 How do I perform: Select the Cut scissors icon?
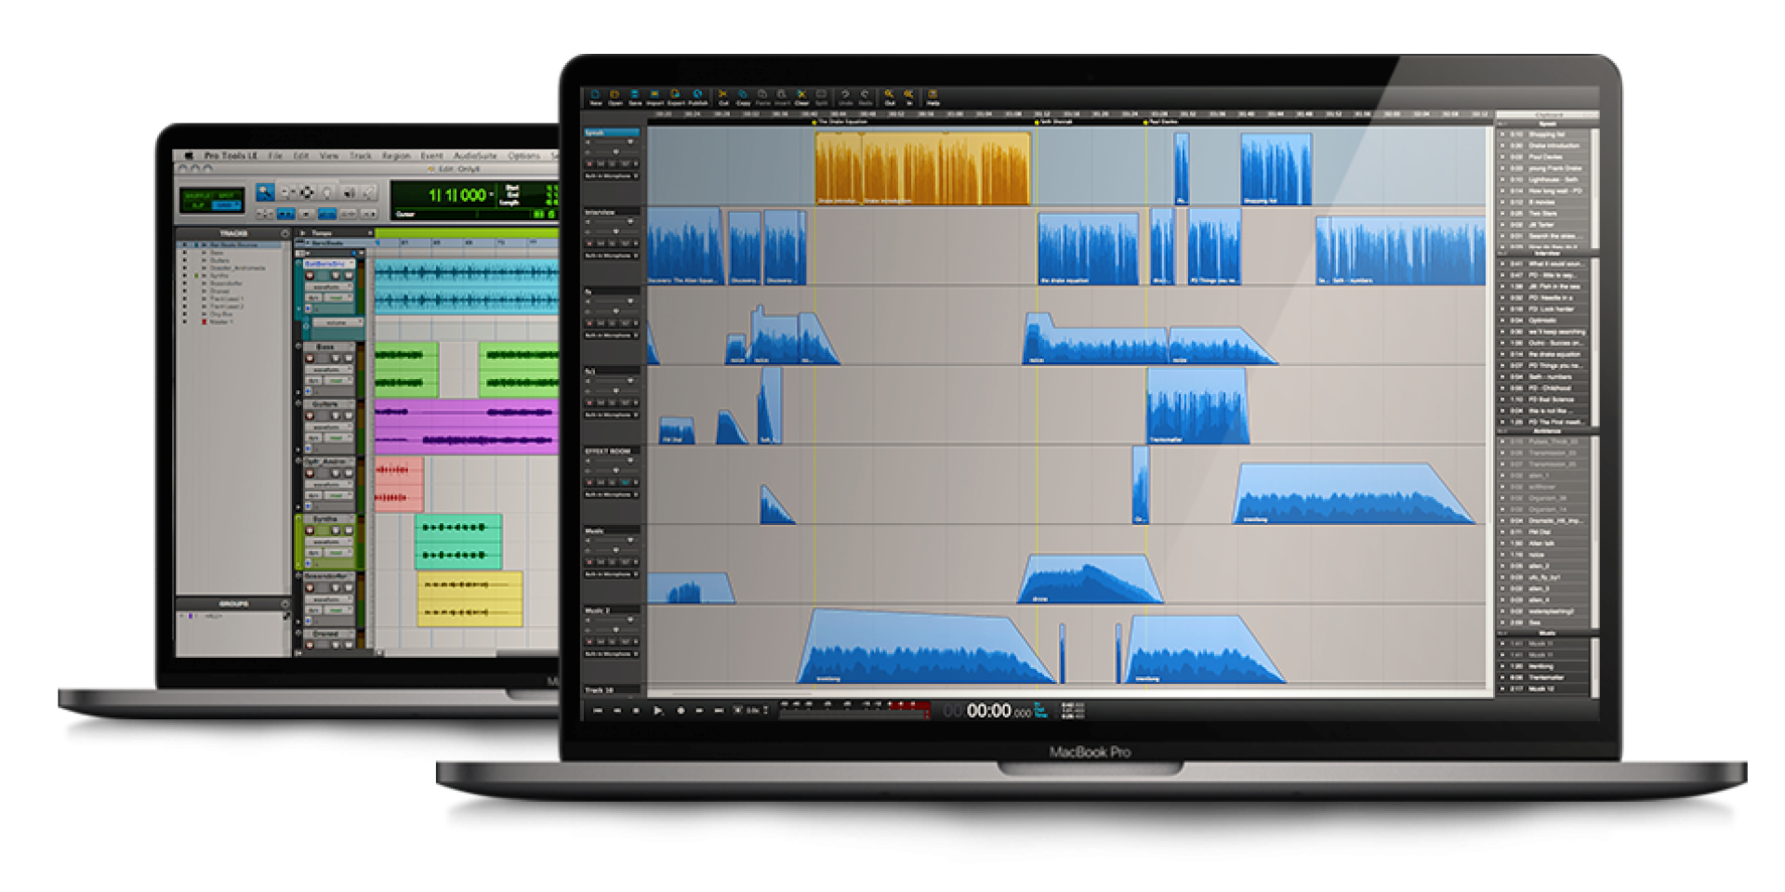723,96
